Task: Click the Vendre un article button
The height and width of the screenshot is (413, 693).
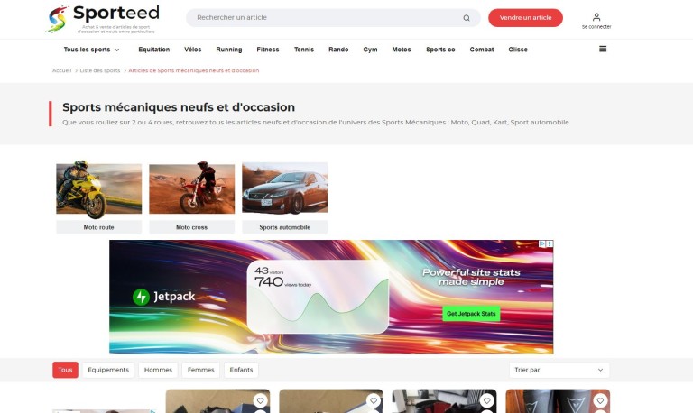Action: [x=525, y=18]
